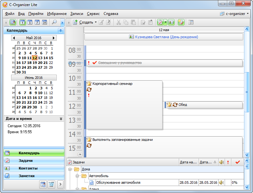Select the Совещание у руководства event
The height and width of the screenshot is (193, 253).
click(164, 63)
